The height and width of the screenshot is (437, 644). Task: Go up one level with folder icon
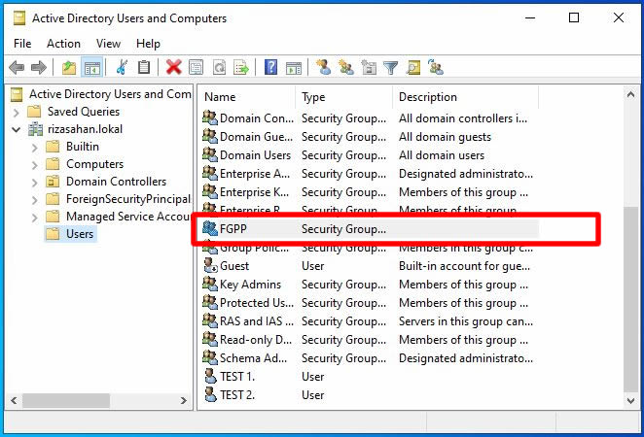[69, 67]
